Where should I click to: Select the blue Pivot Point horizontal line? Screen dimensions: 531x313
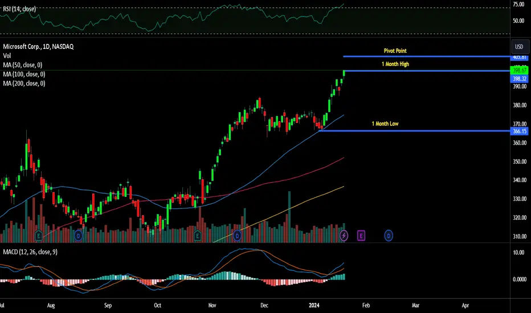(427, 56)
